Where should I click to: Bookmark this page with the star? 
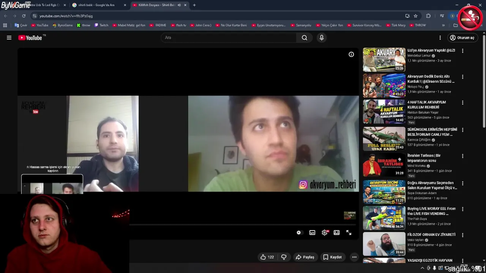coord(415,16)
